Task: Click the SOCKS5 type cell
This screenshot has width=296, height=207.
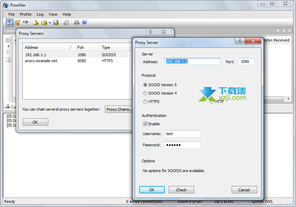Action: 109,55
